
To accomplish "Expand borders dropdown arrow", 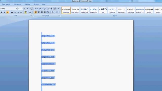I will (58, 12).
